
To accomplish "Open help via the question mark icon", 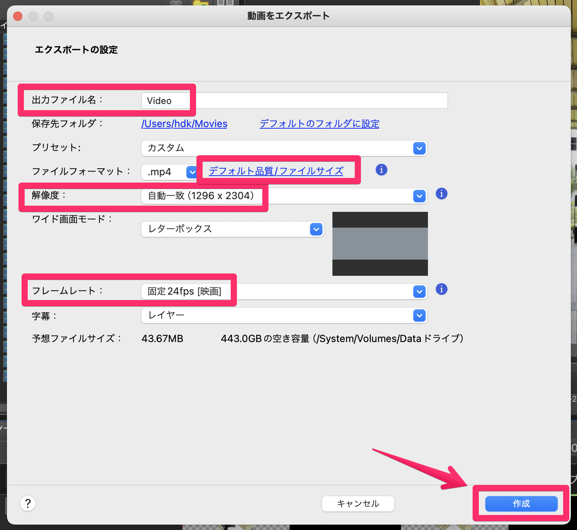I will pyautogui.click(x=27, y=503).
